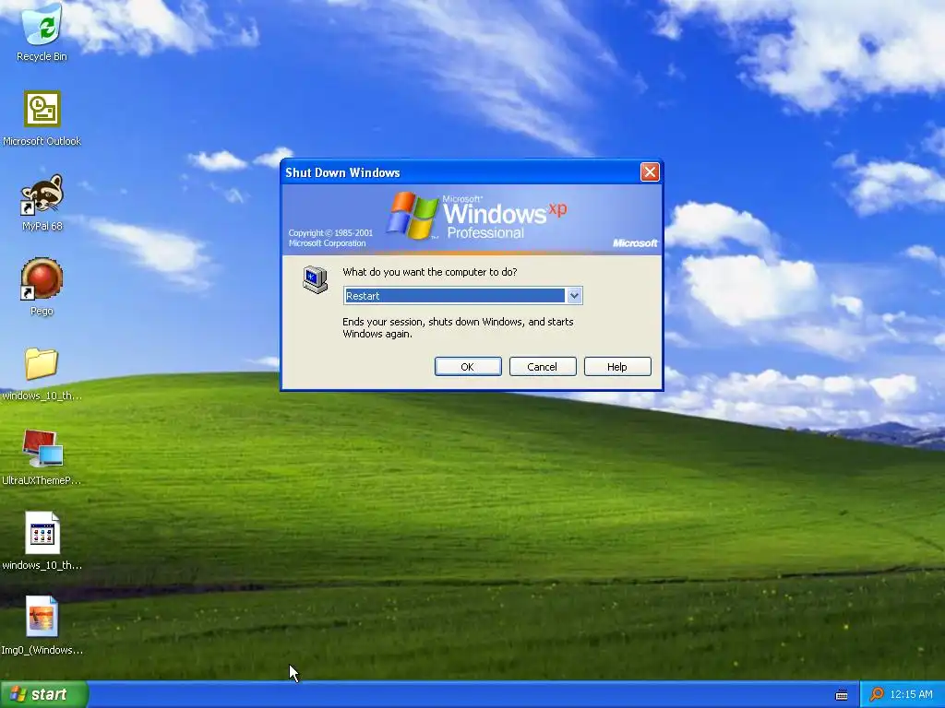Expand the shutdown action dropdown arrow
945x708 pixels.
[x=574, y=296]
